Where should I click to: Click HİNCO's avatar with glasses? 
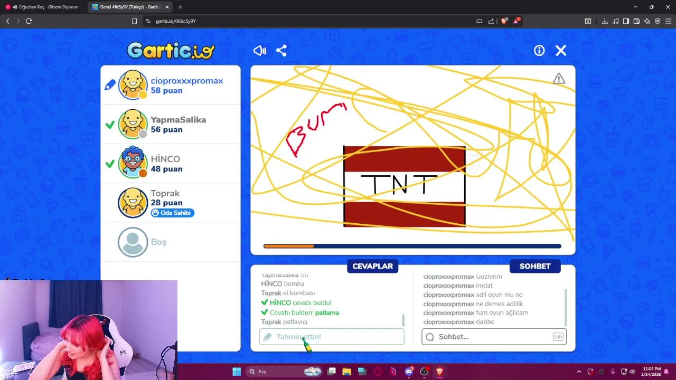pyautogui.click(x=133, y=163)
